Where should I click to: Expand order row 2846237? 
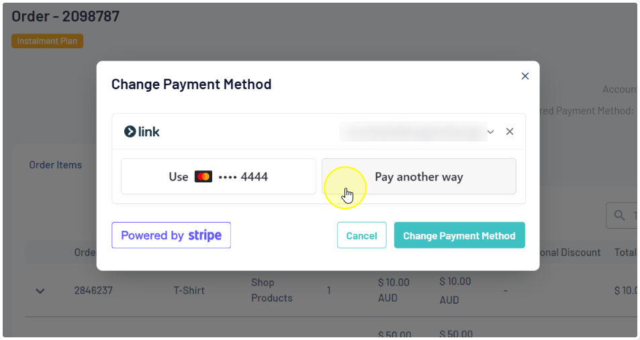click(40, 291)
